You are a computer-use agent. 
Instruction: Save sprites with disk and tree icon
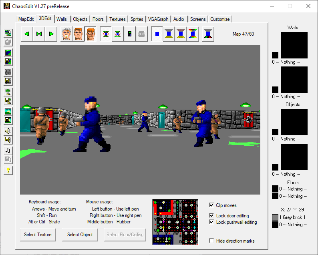[x=8, y=101]
